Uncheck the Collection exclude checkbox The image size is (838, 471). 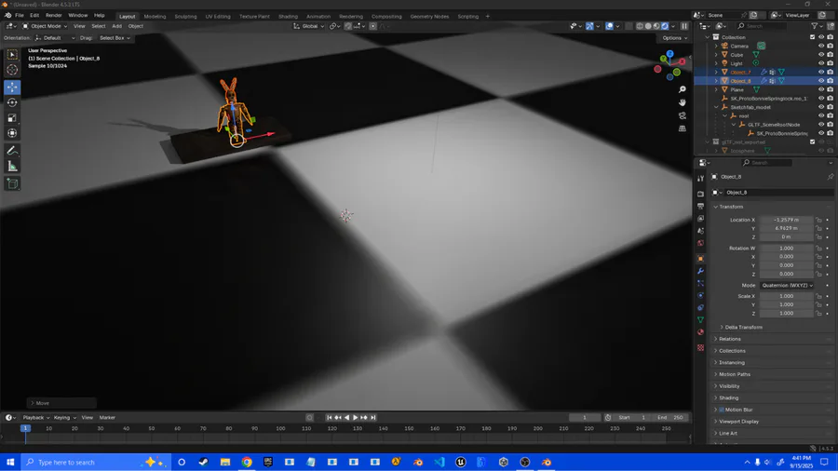812,37
